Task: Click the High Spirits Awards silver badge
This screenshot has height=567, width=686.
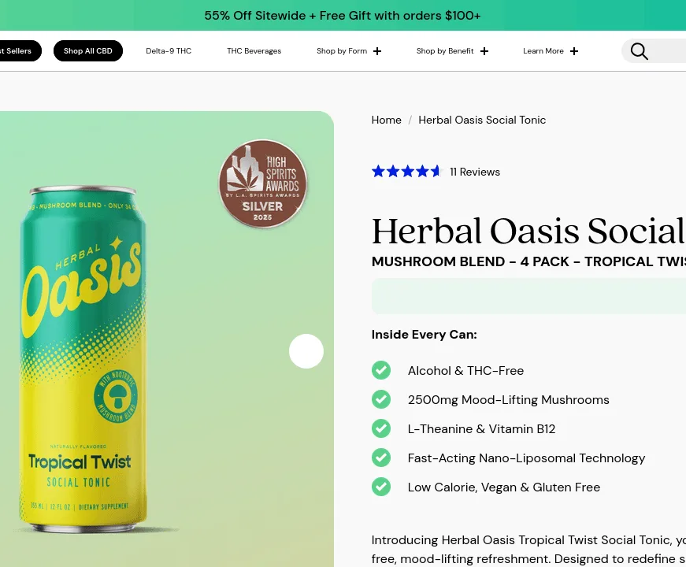Action: (x=263, y=183)
